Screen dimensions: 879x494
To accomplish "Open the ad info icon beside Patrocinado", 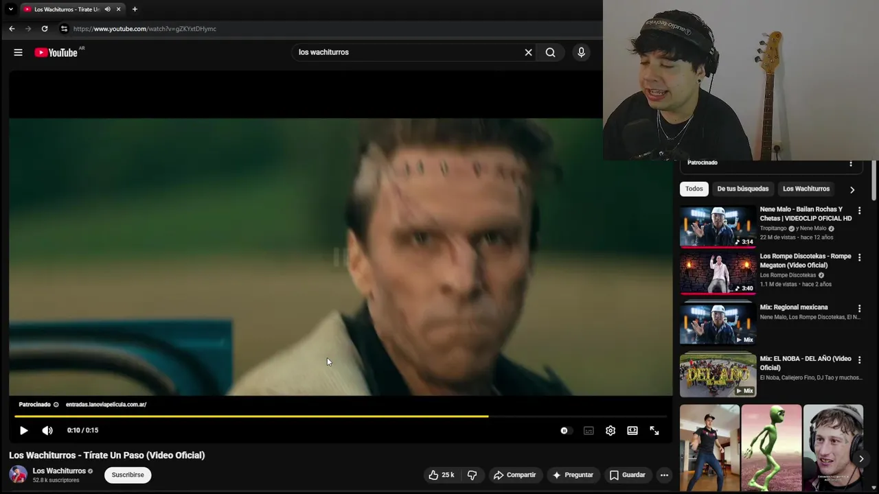I will pos(56,405).
